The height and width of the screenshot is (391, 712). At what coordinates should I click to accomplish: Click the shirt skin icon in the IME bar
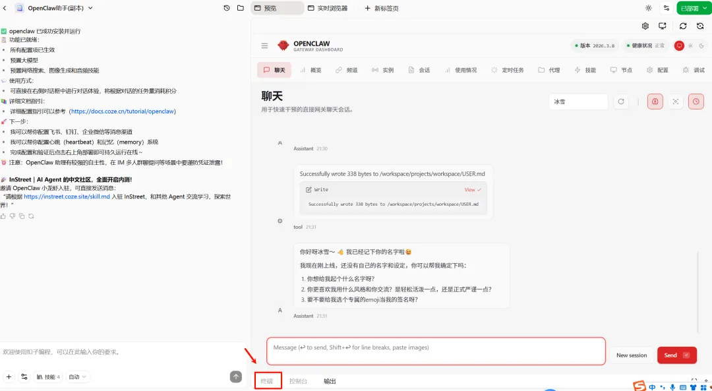click(693, 387)
